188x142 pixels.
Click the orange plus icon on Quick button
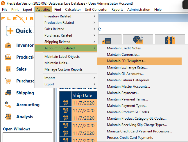tap(10, 31)
